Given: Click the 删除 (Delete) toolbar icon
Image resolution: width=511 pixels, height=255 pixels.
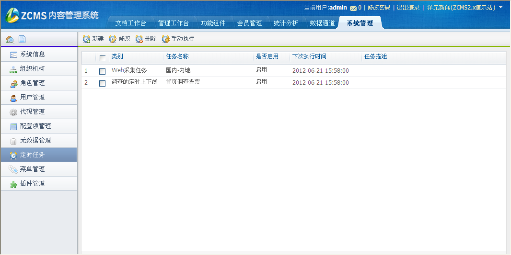Looking at the screenshot, I should tap(139, 39).
